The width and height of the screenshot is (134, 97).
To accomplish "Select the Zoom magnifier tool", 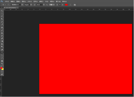I will (x=2, y=64).
